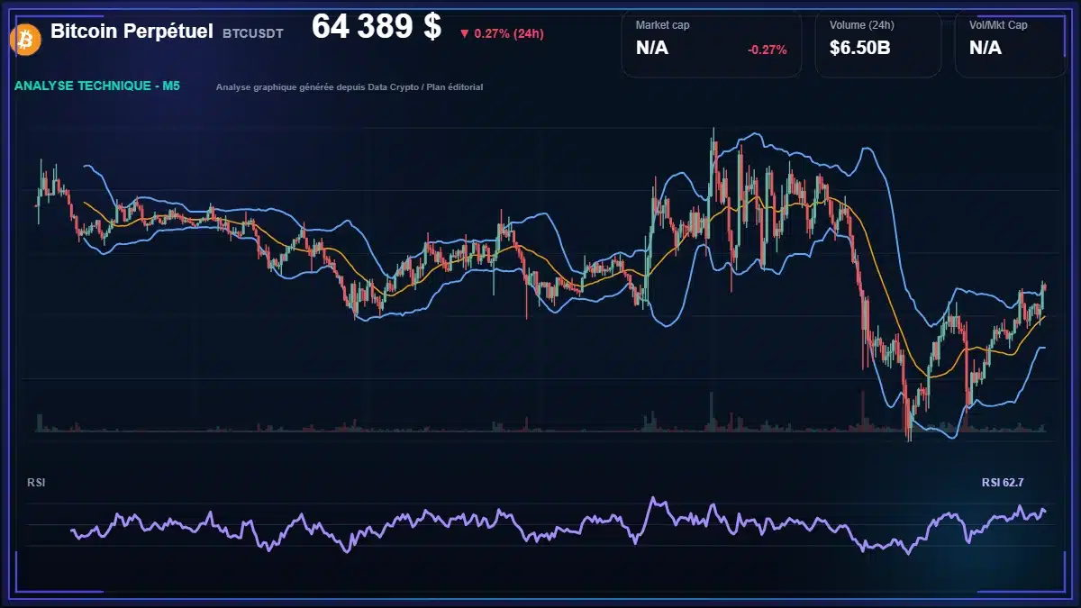The height and width of the screenshot is (608, 1081).
Task: Click the BTCUSDT ticker symbol
Action: pos(253,33)
